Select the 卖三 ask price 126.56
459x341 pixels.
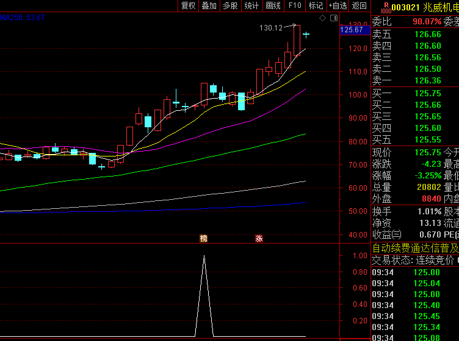[x=428, y=57]
